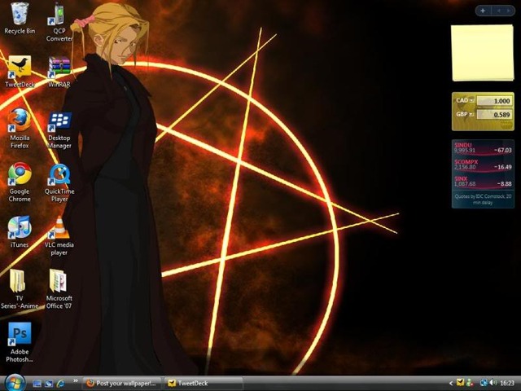521x391 pixels.
Task: Click the 16:23 taskbar clock
Action: (507, 384)
